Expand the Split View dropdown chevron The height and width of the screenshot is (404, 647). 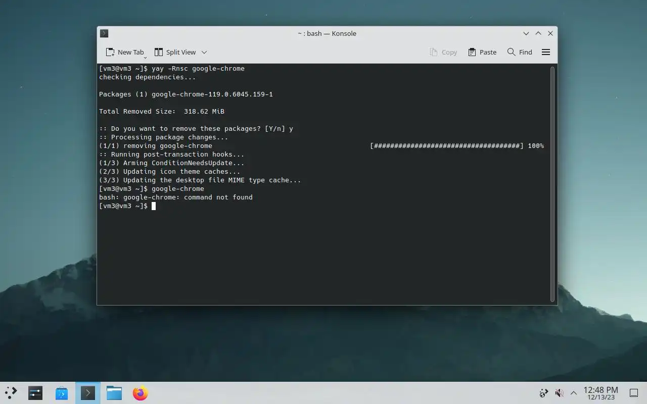pyautogui.click(x=204, y=52)
